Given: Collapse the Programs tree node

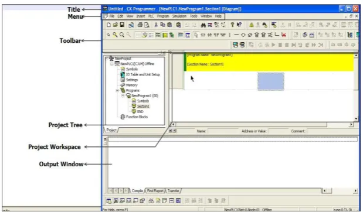Looking at the screenshot, I should (117, 90).
